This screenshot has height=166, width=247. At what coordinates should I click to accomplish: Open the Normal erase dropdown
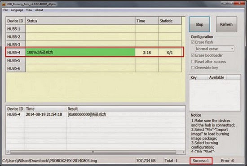tap(215, 49)
